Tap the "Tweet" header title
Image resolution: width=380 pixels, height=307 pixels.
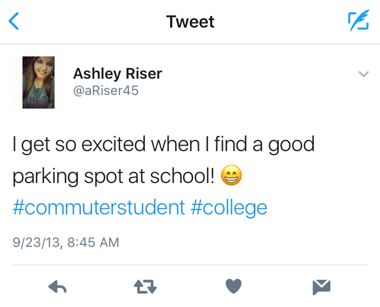190,22
